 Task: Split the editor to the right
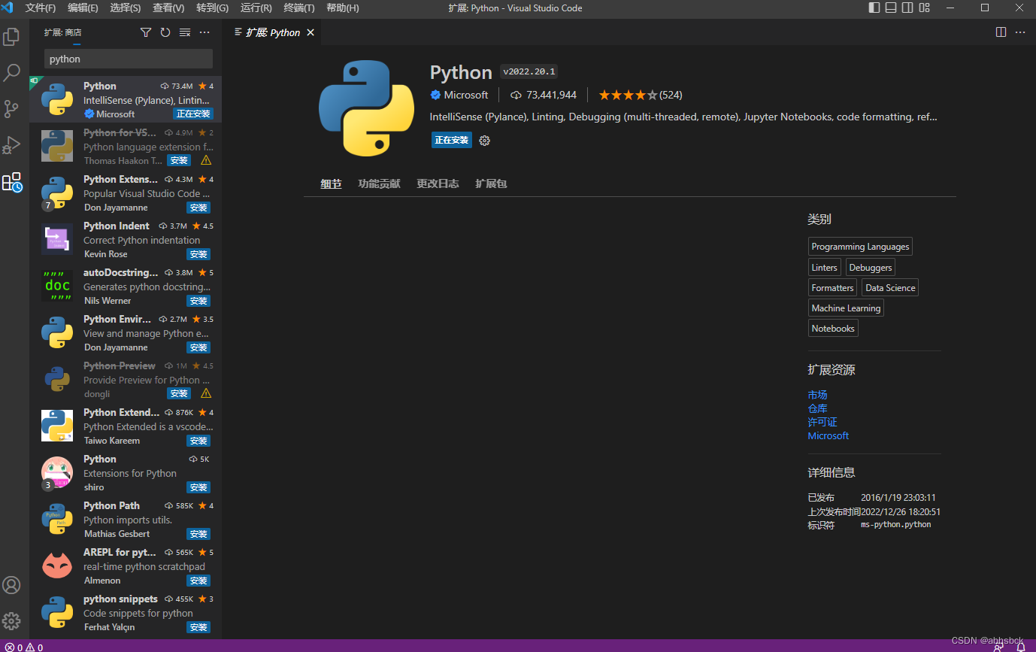pyautogui.click(x=1001, y=32)
